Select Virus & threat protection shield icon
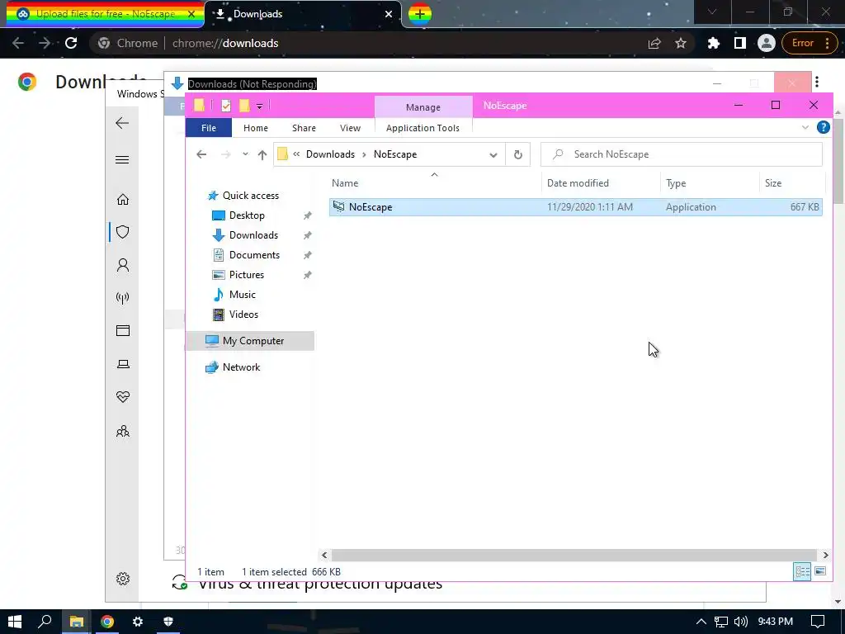 click(x=123, y=232)
